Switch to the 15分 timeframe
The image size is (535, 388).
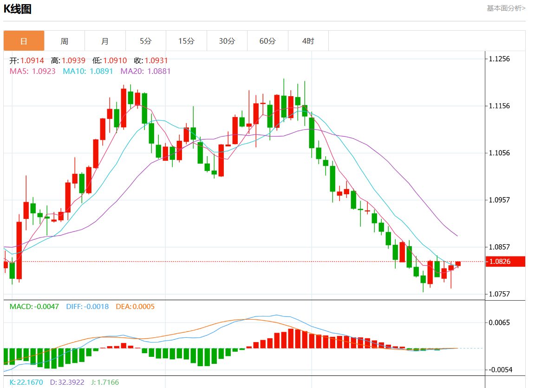point(186,41)
